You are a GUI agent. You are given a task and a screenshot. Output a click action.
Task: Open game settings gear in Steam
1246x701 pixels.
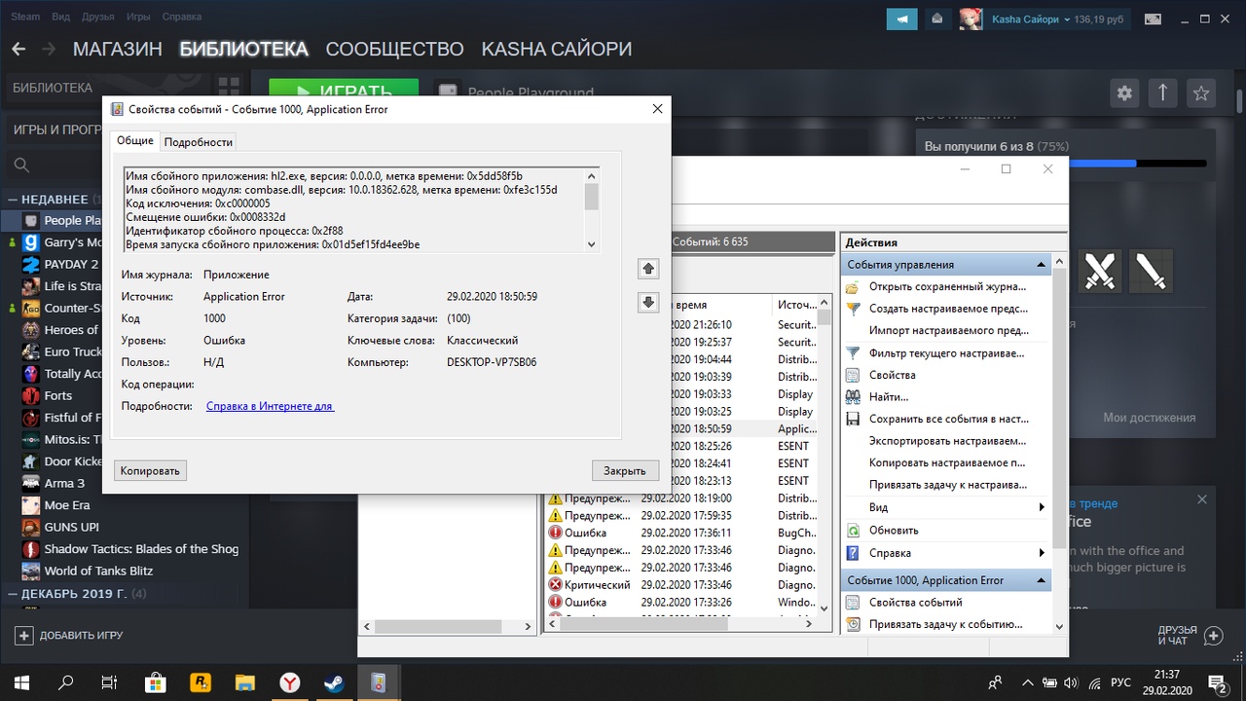coord(1125,93)
